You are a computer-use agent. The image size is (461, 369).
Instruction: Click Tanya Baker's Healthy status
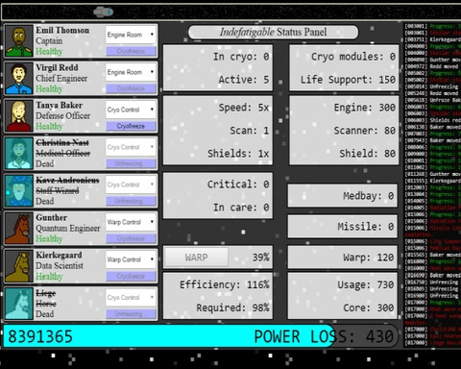[x=49, y=126]
